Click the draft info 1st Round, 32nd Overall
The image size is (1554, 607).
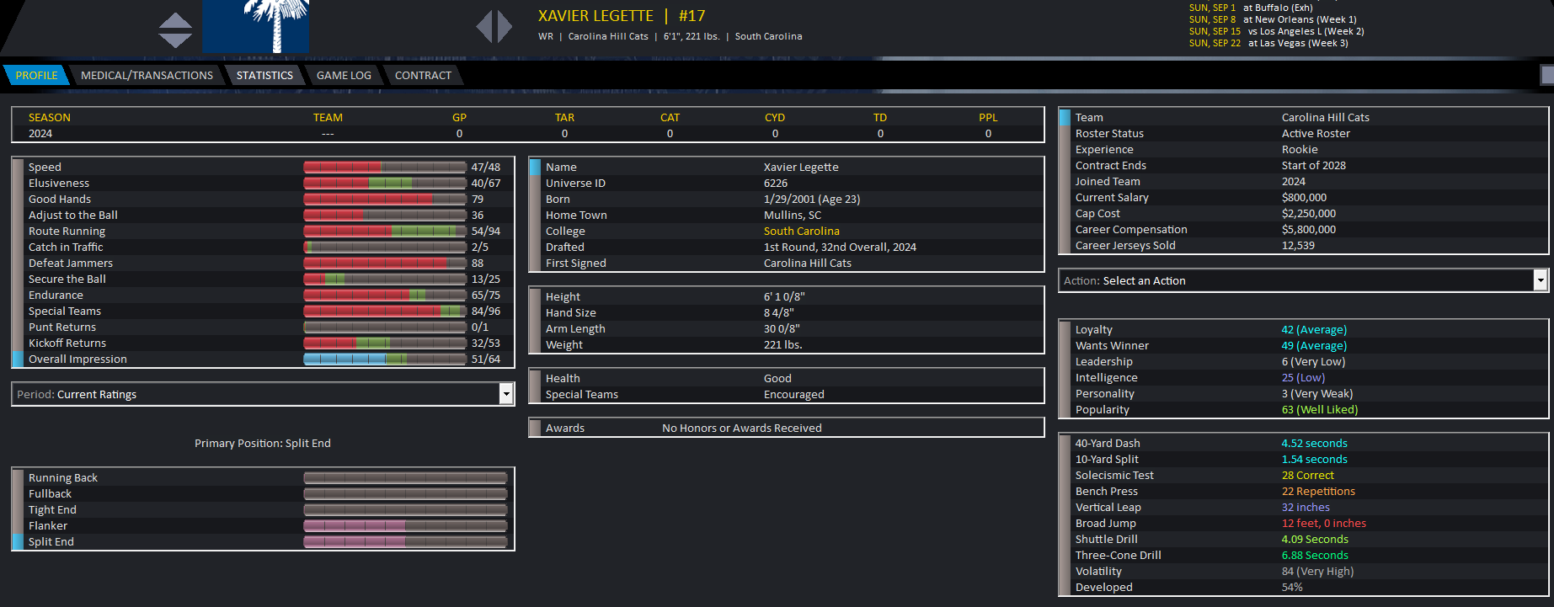pyautogui.click(x=840, y=247)
